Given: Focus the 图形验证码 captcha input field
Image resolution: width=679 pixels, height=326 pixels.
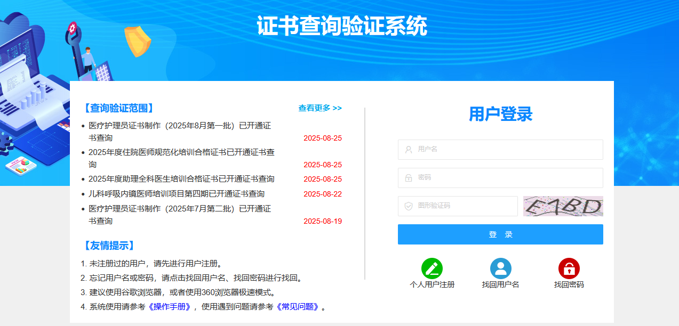Looking at the screenshot, I should click(464, 206).
